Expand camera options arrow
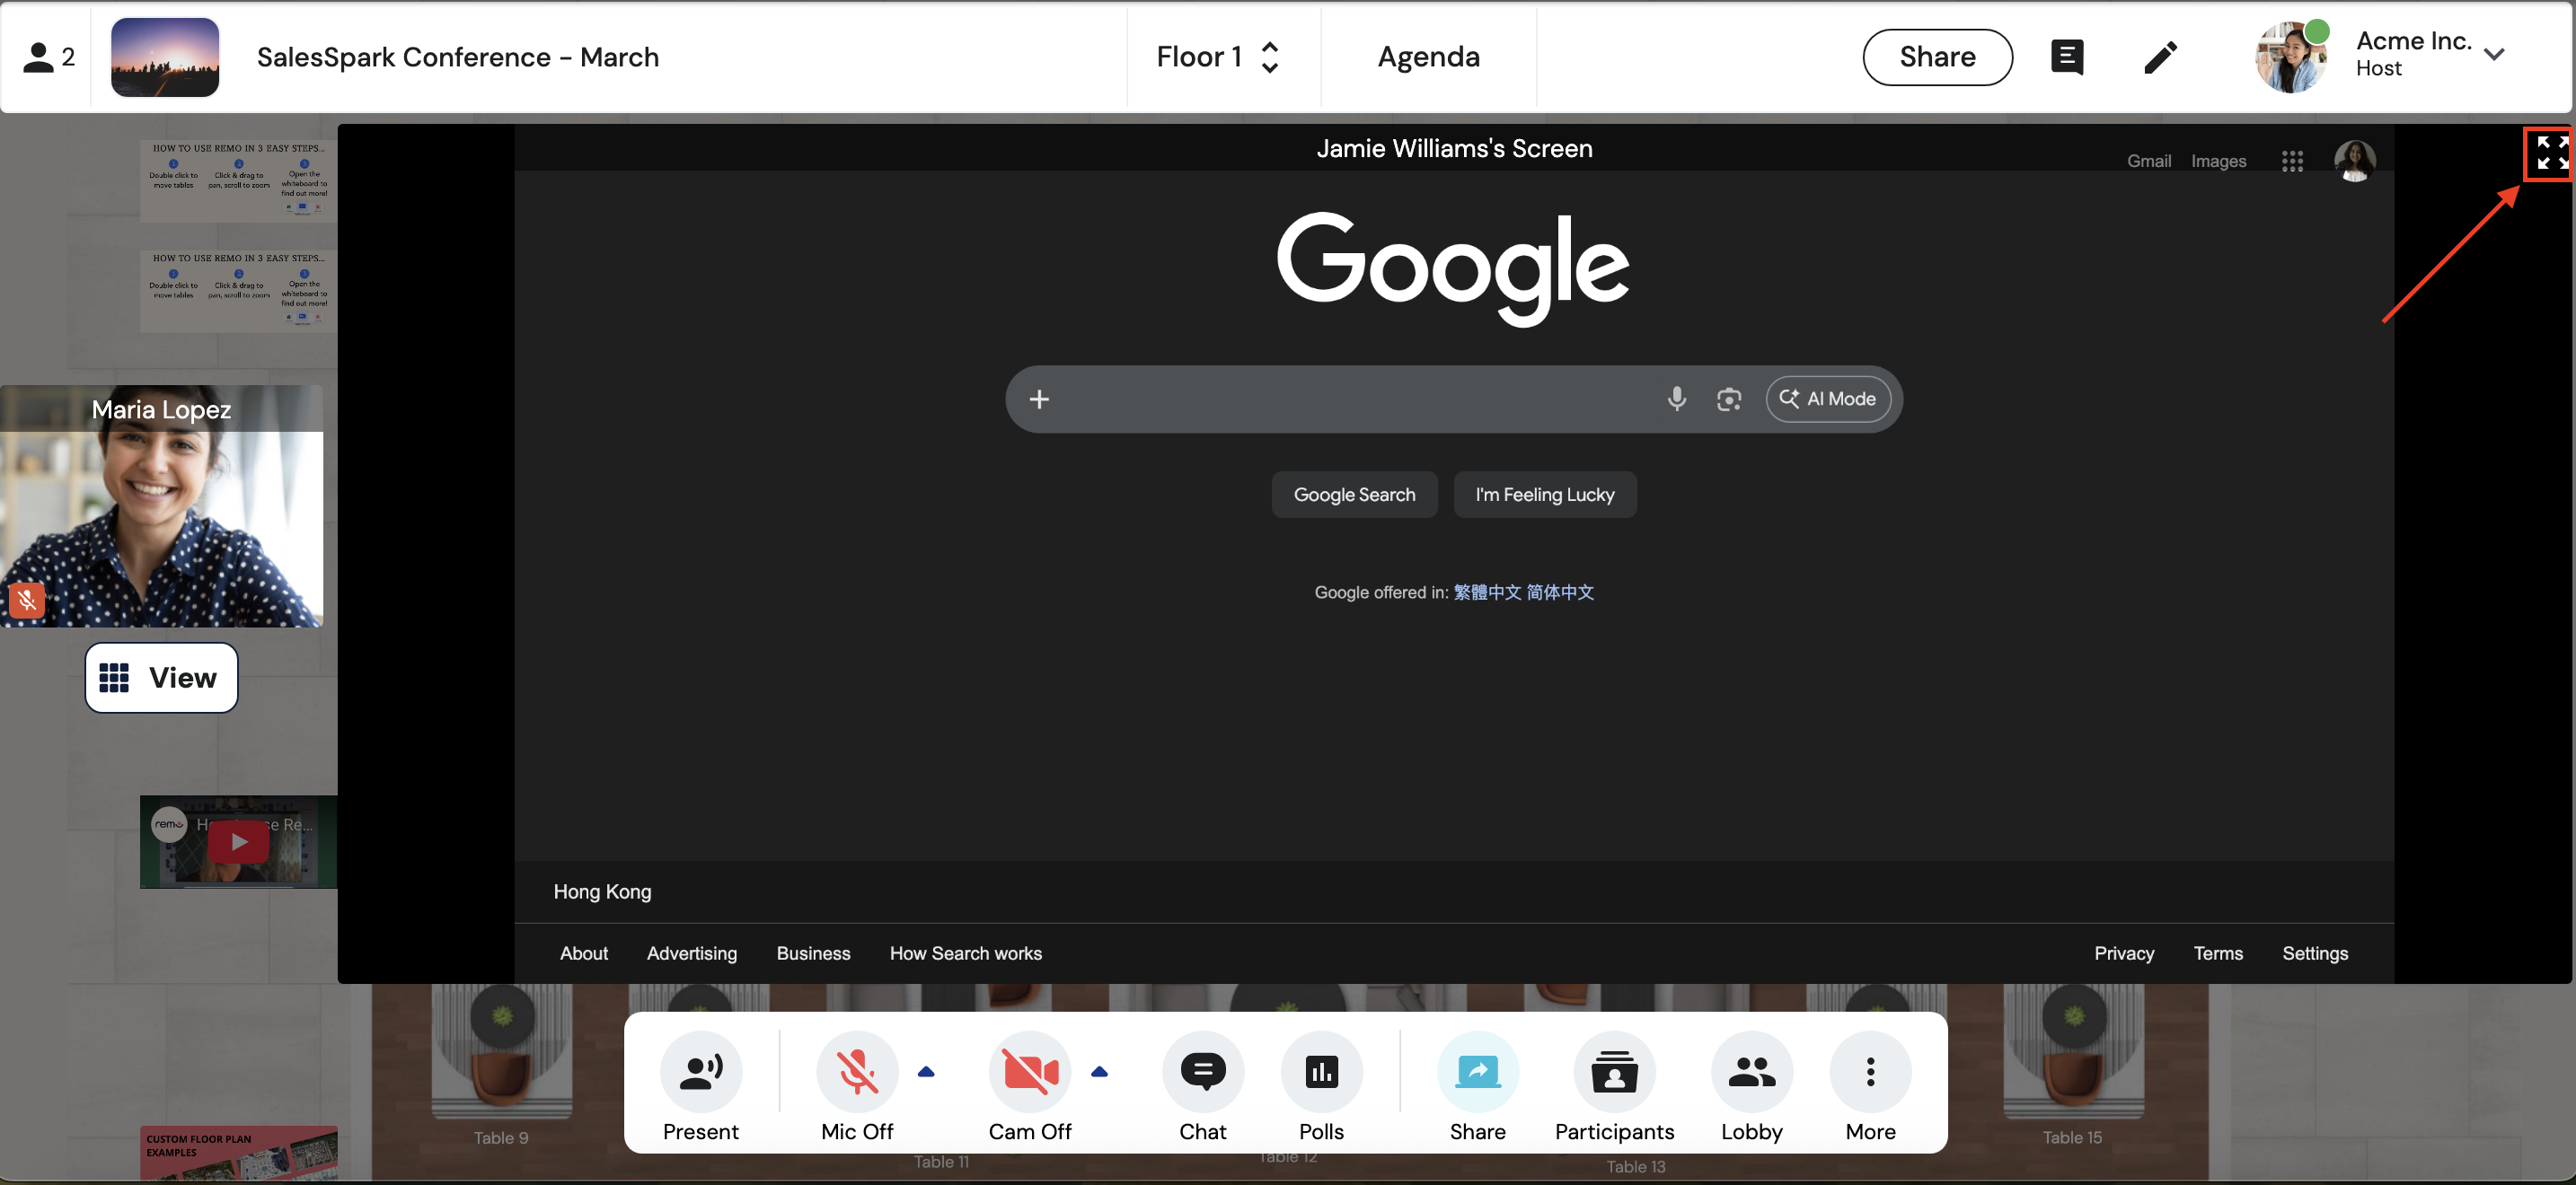This screenshot has height=1185, width=2576. tap(1099, 1072)
